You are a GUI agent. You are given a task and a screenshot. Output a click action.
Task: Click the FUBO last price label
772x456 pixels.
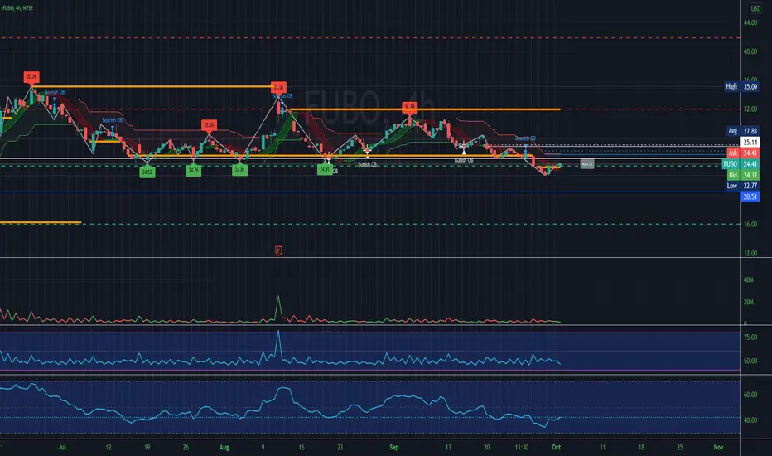click(741, 163)
